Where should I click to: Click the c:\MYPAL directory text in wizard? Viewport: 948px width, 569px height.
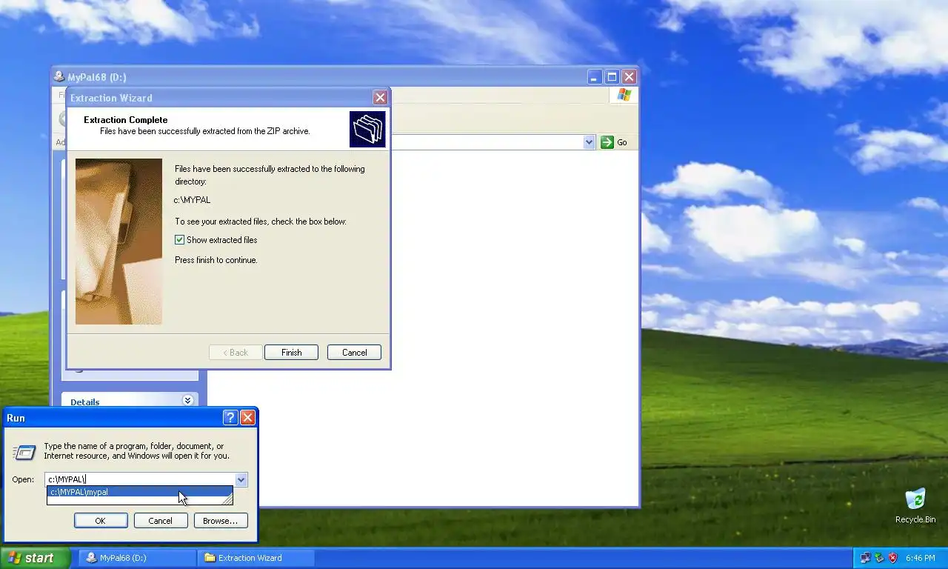point(193,200)
